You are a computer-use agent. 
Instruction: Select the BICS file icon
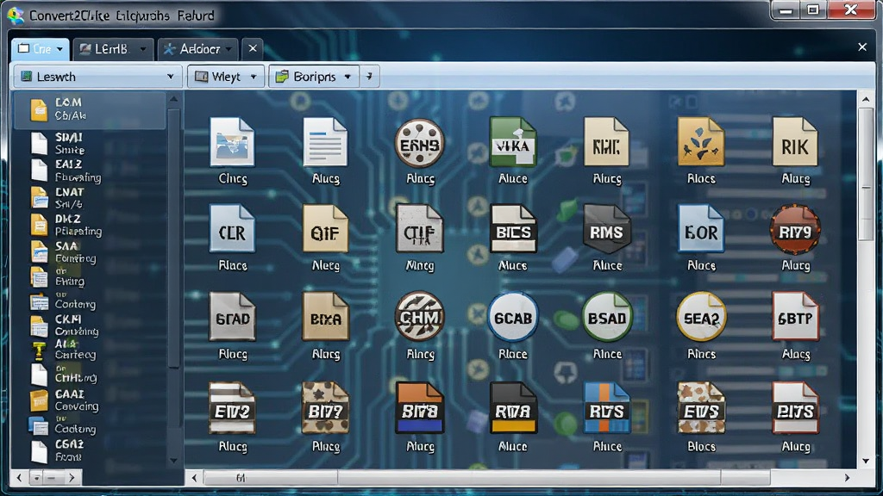click(x=512, y=228)
